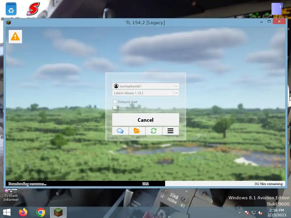This screenshot has height=218, width=291.
Task: Click the version dropdown arrow button
Action: point(176,93)
